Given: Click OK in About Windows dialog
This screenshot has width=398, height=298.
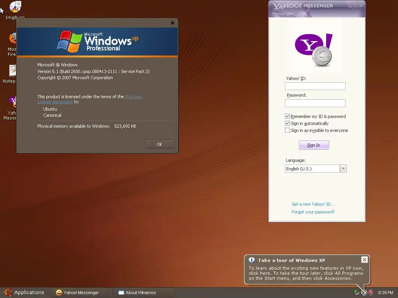Looking at the screenshot, I should 160,144.
